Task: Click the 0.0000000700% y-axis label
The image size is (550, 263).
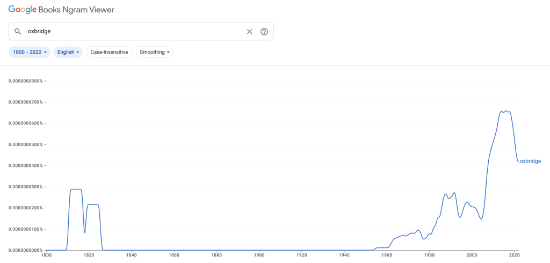Action: click(25, 102)
